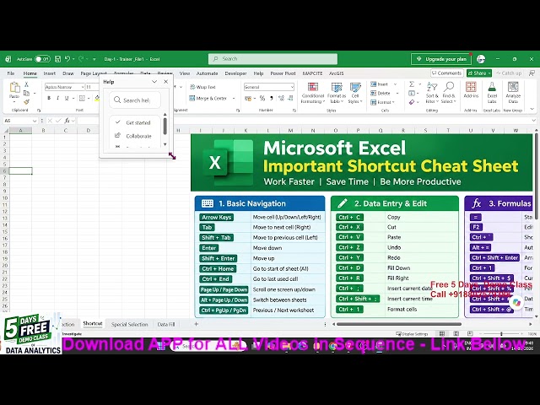Viewport: 540px width, 405px height.
Task: Add a new sheet with plus icon
Action: (x=197, y=324)
